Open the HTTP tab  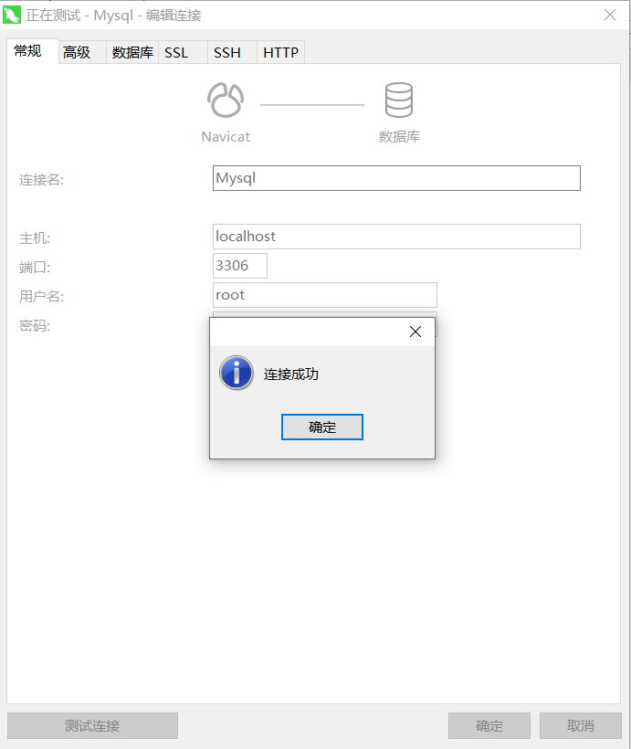(x=281, y=52)
